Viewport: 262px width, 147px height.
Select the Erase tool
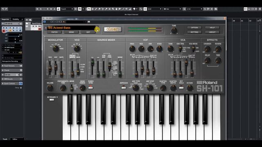coord(99,9)
